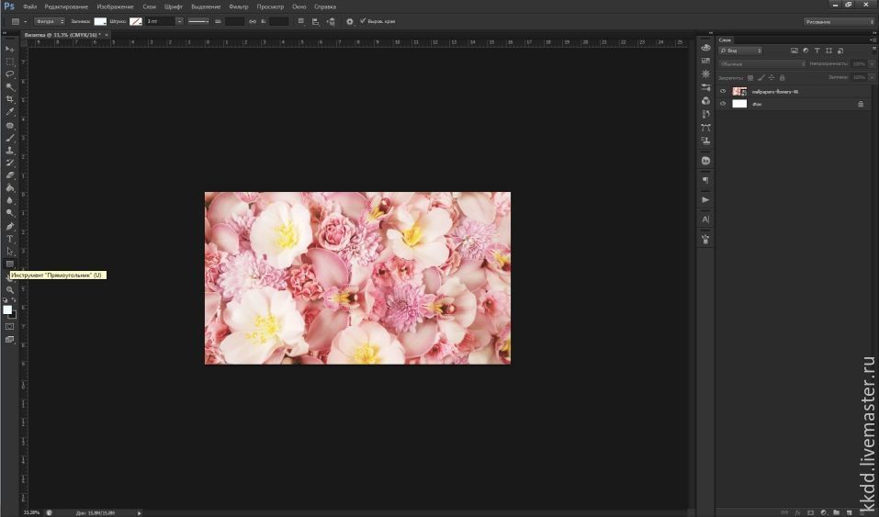Open the Фильтр menu

pyautogui.click(x=238, y=6)
